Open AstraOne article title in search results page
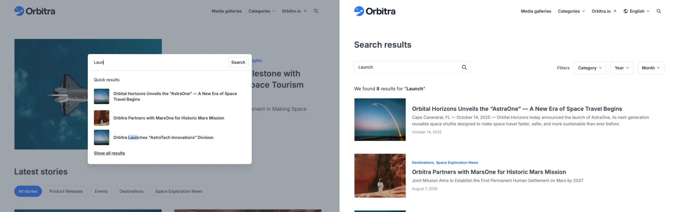Screen dimensions: 679x212 (x=517, y=109)
